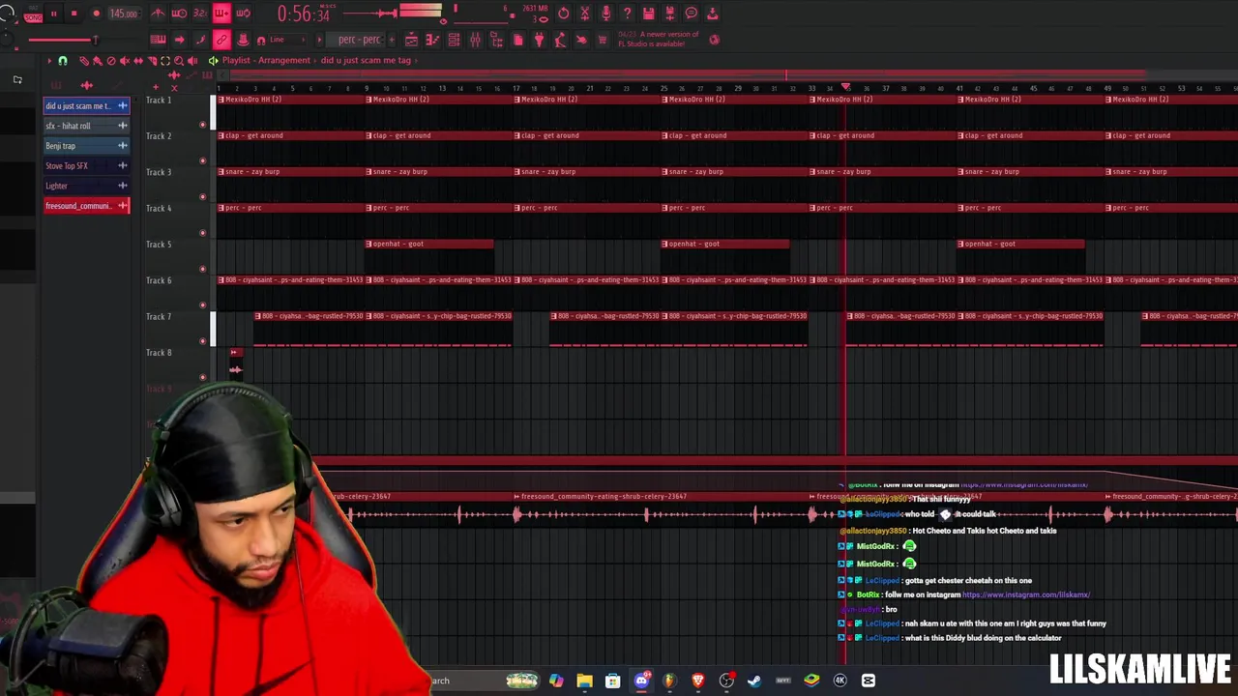Open first snare - zay burp clip menu
Viewport: 1238px width, 696px height.
pyautogui.click(x=221, y=172)
